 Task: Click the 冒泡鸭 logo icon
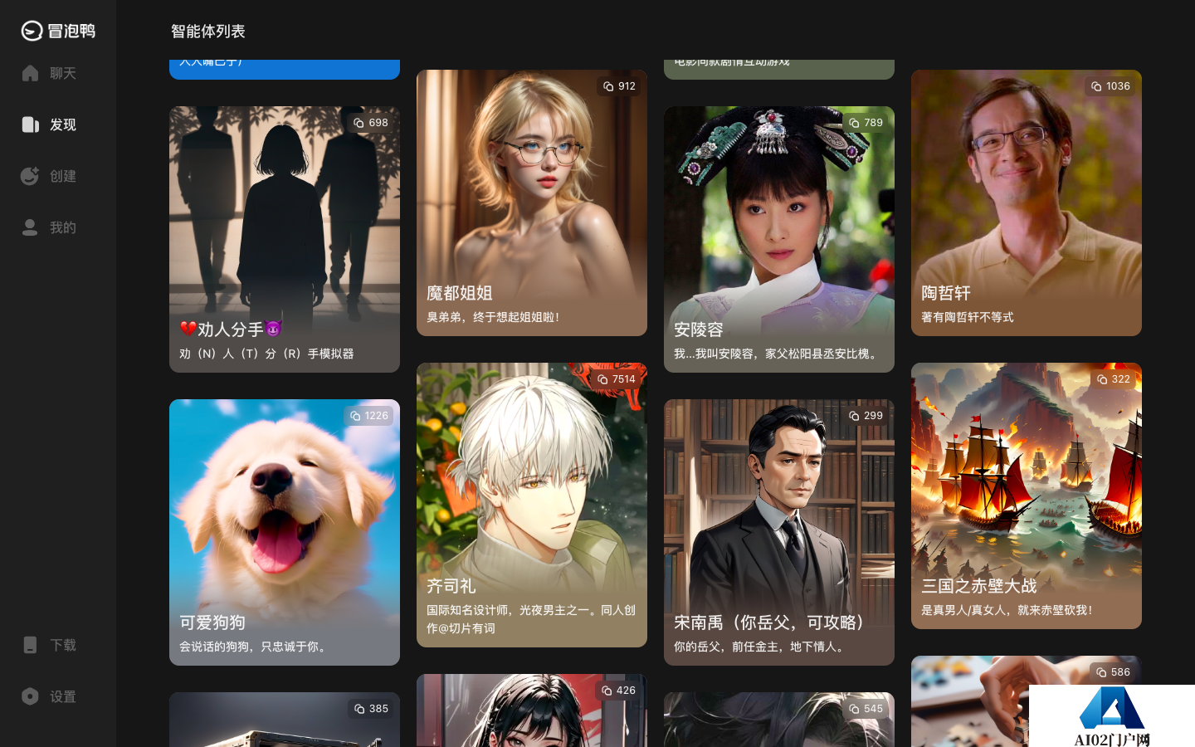pos(32,31)
